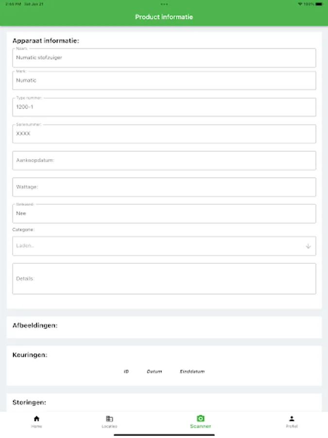The height and width of the screenshot is (438, 328).
Task: Click the Naam field with Numatic stofzuiger
Action: 164,58
